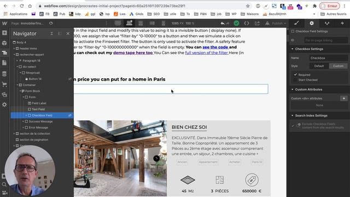Open the Navigator panel icon
The height and width of the screenshot is (197, 350).
click(4, 53)
